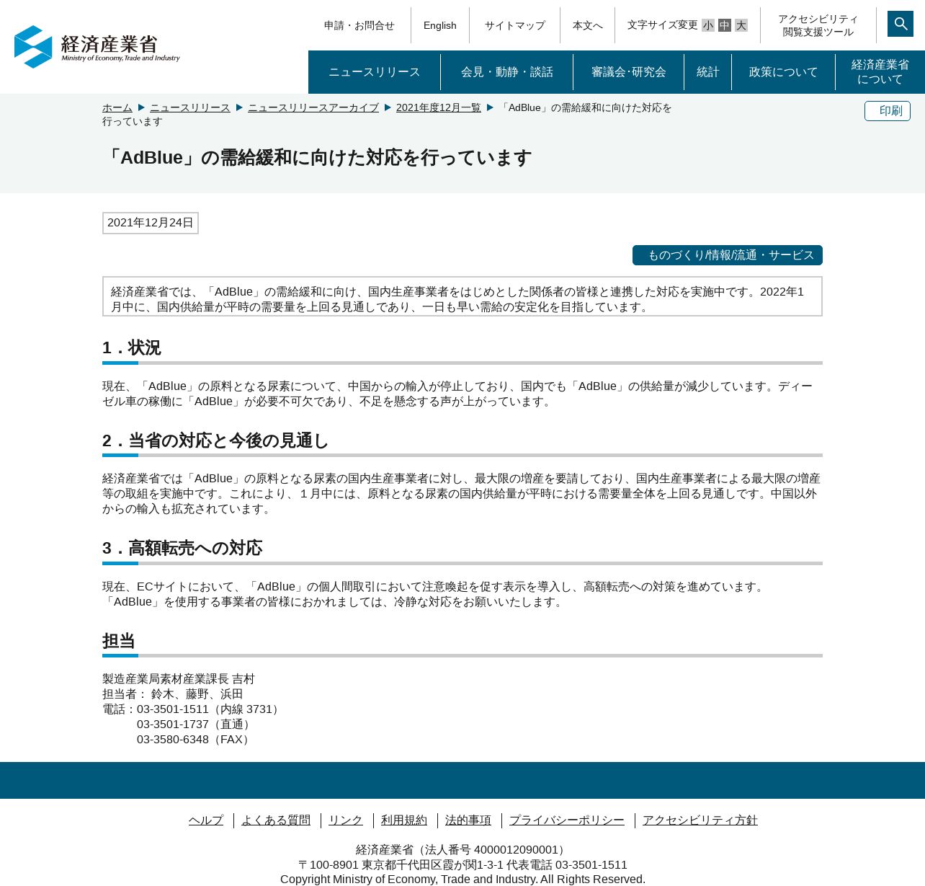
Task: Open アクセシビリティ閲覧支援ツール
Action: 818,25
